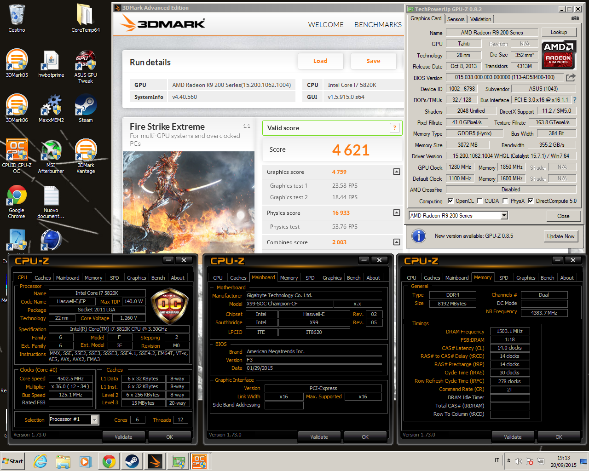
Task: Open the WELCOME tab in 3DMark
Action: pyautogui.click(x=326, y=25)
